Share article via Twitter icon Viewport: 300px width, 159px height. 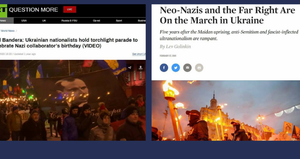[176, 68]
